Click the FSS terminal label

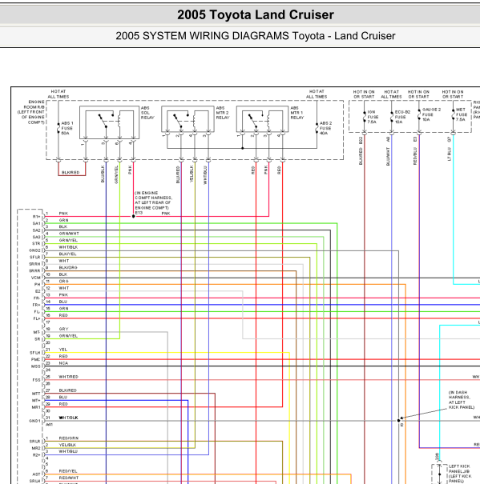click(37, 380)
